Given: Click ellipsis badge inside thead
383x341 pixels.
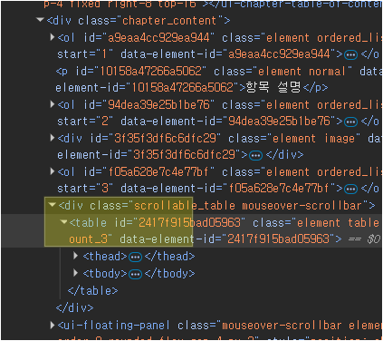Looking at the screenshot, I should tap(135, 258).
